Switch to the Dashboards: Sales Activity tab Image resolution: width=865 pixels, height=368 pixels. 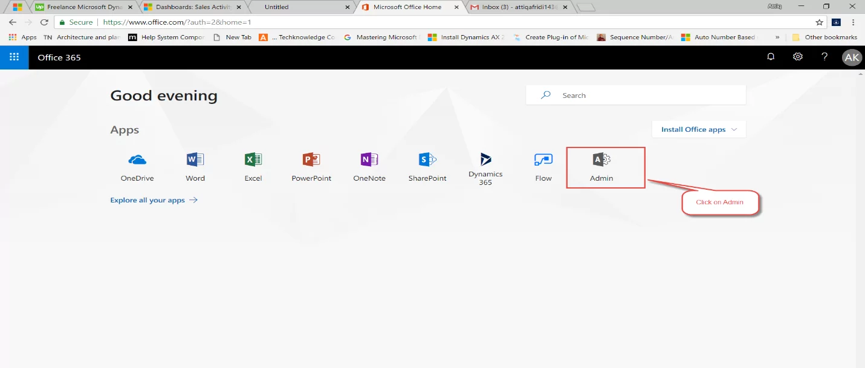192,7
